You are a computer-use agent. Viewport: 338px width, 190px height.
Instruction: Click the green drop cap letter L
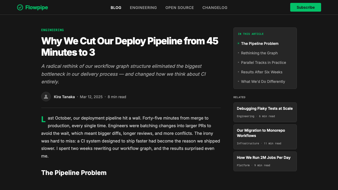pyautogui.click(x=43, y=120)
